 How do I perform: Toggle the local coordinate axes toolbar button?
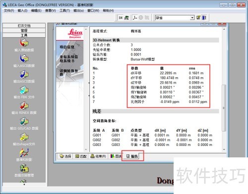click(x=135, y=18)
